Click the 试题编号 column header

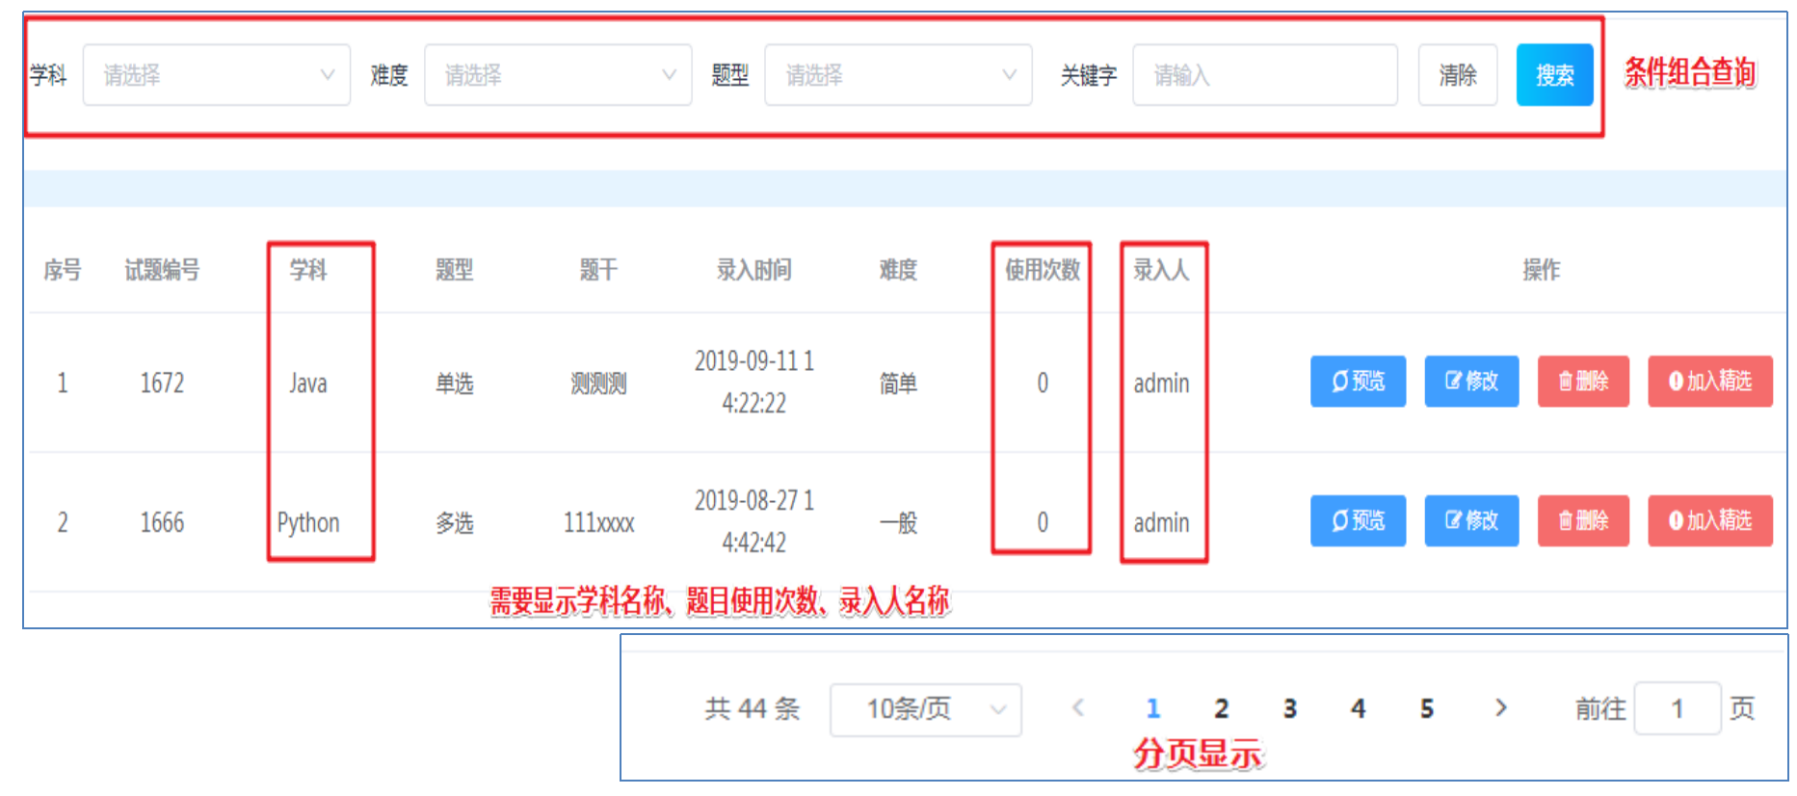[x=162, y=270]
